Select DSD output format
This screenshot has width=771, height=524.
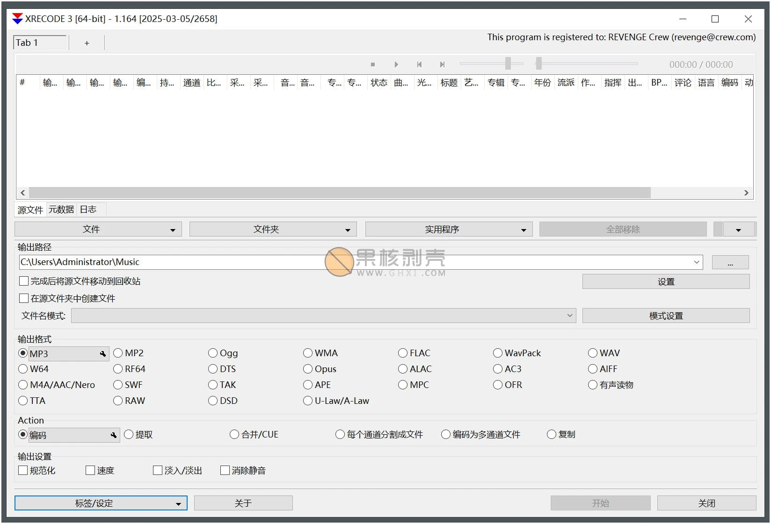[223, 401]
